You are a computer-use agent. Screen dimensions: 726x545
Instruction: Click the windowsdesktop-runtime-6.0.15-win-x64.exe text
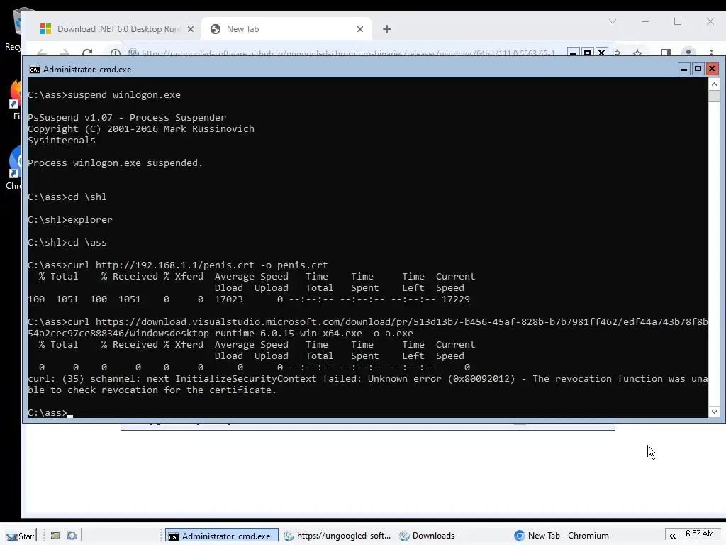[246, 334]
